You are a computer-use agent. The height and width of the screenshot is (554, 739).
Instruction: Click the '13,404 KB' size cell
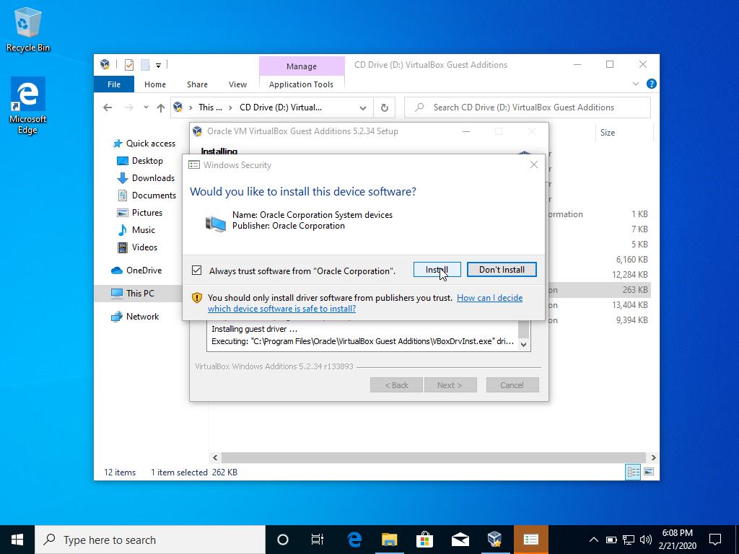click(x=630, y=305)
